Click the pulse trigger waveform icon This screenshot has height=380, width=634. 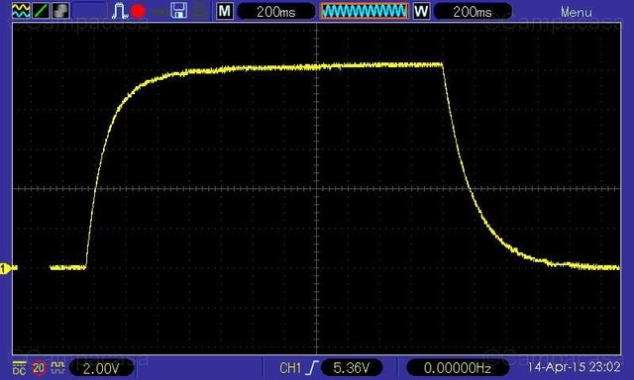coord(119,11)
